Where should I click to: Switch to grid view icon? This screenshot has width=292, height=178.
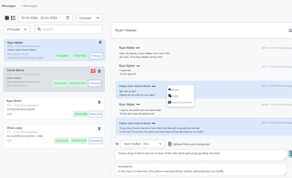pyautogui.click(x=7, y=18)
